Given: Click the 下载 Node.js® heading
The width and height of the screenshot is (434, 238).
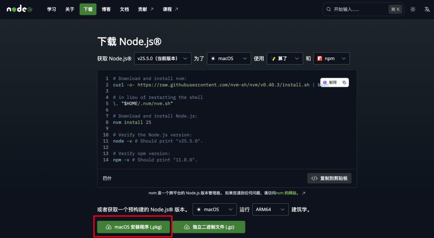Looking at the screenshot, I should [x=129, y=42].
